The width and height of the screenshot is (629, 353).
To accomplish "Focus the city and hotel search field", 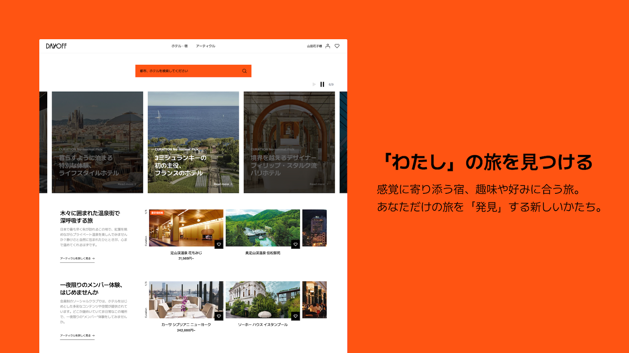I will coord(188,71).
